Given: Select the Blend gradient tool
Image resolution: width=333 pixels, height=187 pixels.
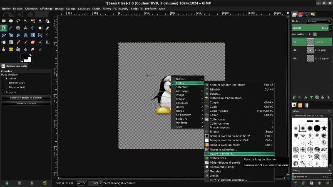Looking at the screenshot, I should coord(11,42).
